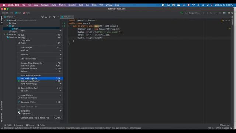The width and height of the screenshot is (236, 133).
Task: Expand the Refactor submenu
Action: [40, 55]
